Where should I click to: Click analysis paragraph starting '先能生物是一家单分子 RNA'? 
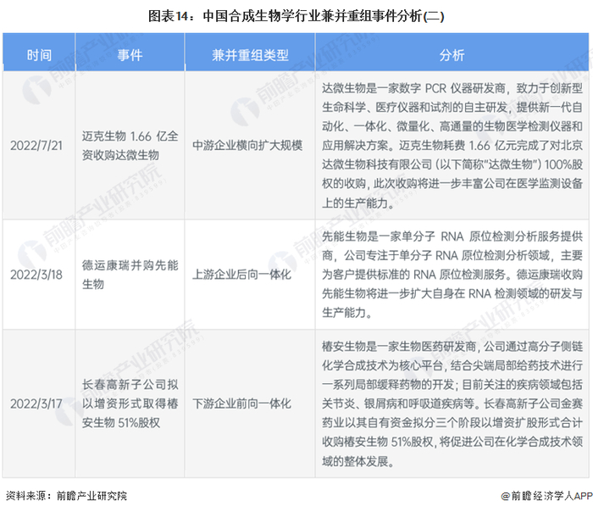(452, 275)
